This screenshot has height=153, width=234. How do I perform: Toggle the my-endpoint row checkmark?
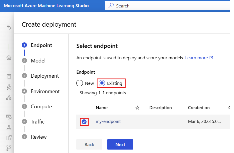pyautogui.click(x=84, y=122)
